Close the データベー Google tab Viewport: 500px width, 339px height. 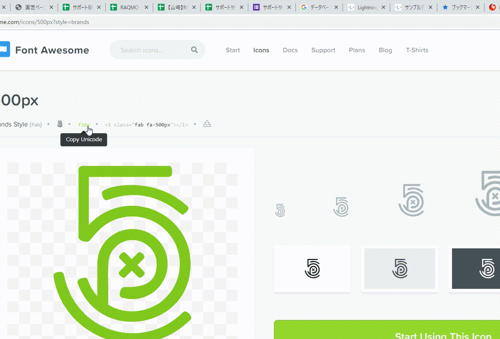point(336,7)
